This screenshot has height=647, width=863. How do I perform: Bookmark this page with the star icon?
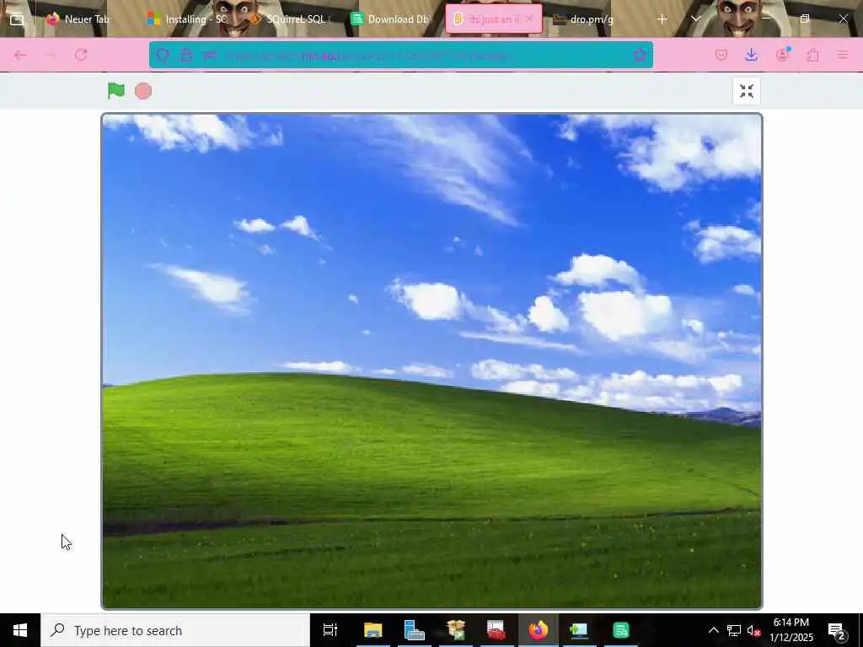[x=640, y=55]
